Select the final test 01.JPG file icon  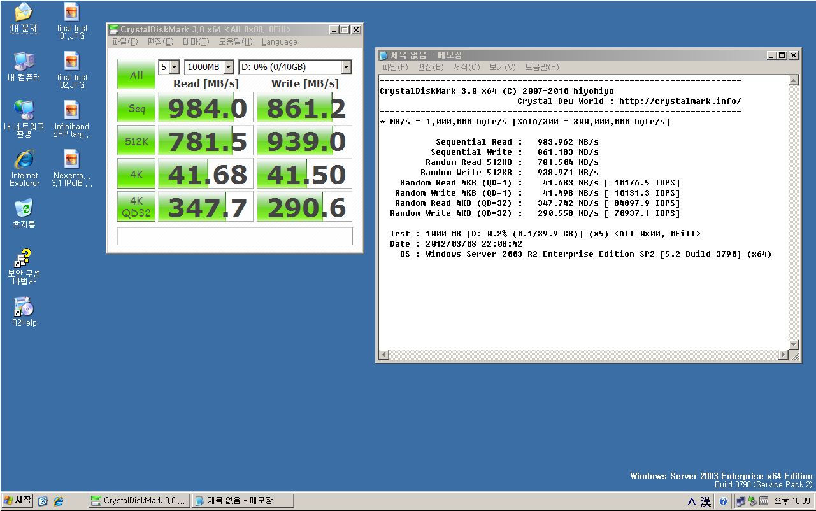click(72, 21)
